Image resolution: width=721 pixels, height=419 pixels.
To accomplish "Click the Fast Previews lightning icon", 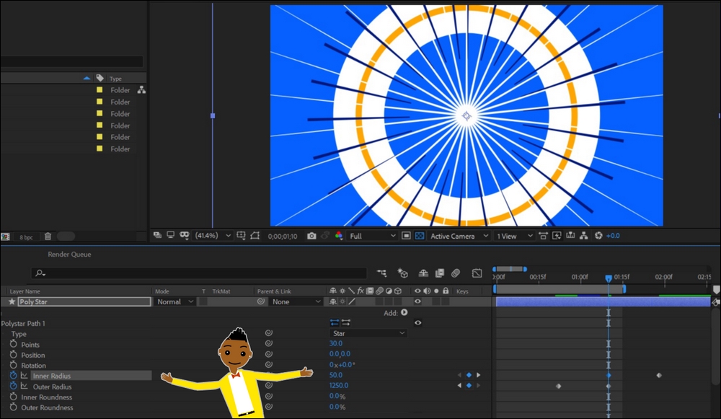I will 557,236.
